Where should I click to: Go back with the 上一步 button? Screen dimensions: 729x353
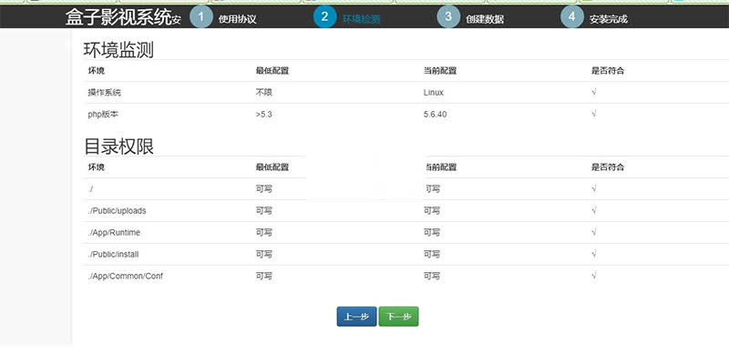356,317
